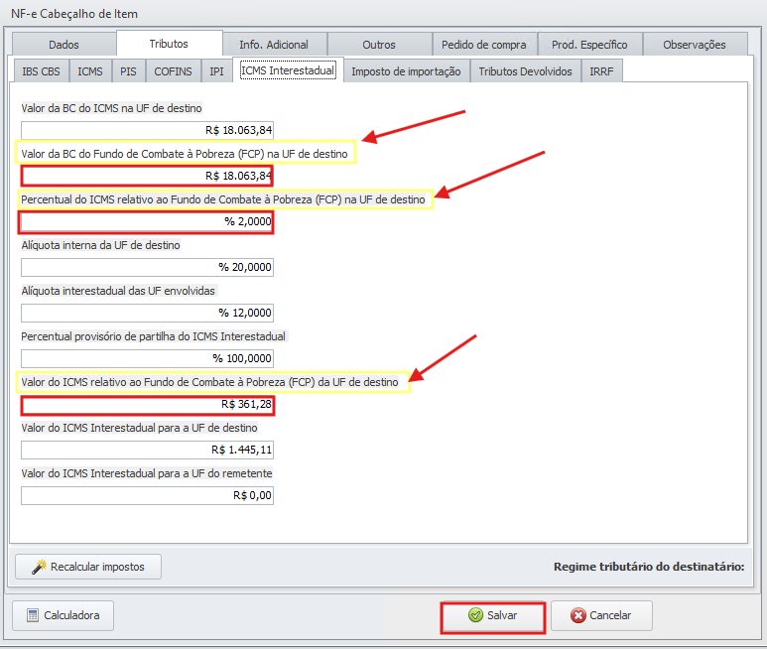Switch to the Dados tab
Image resolution: width=767 pixels, height=649 pixels.
click(x=64, y=45)
